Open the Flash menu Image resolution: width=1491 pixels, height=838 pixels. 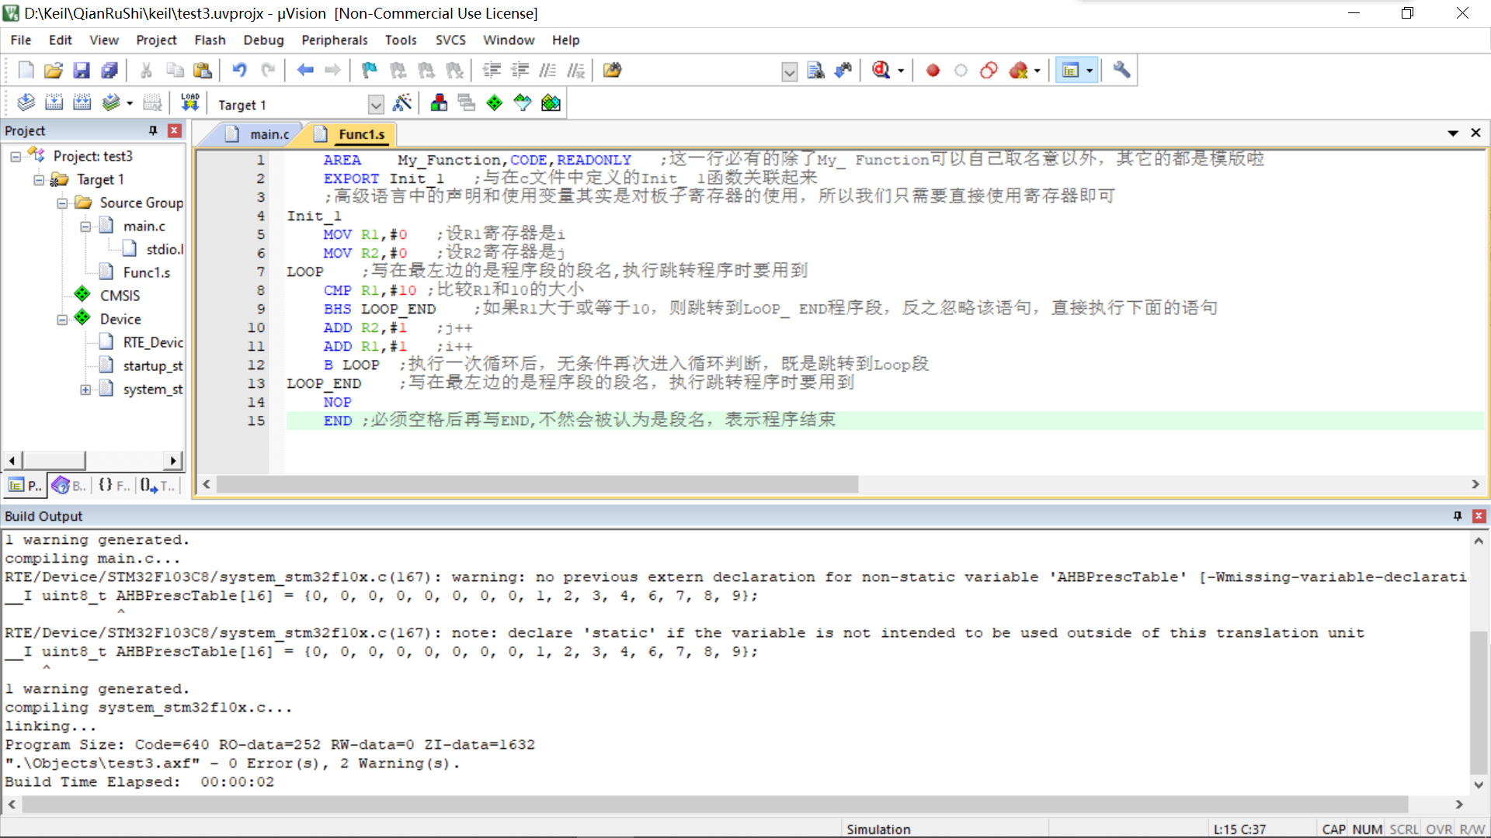coord(210,40)
